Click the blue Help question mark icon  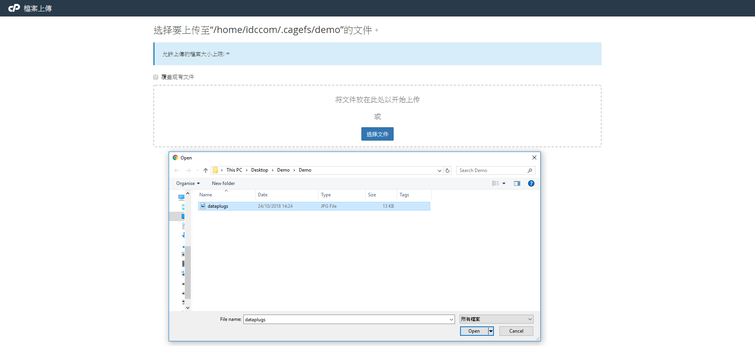pos(531,183)
